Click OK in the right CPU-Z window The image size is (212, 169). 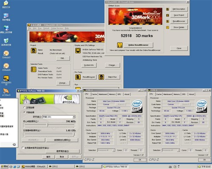tap(204, 160)
